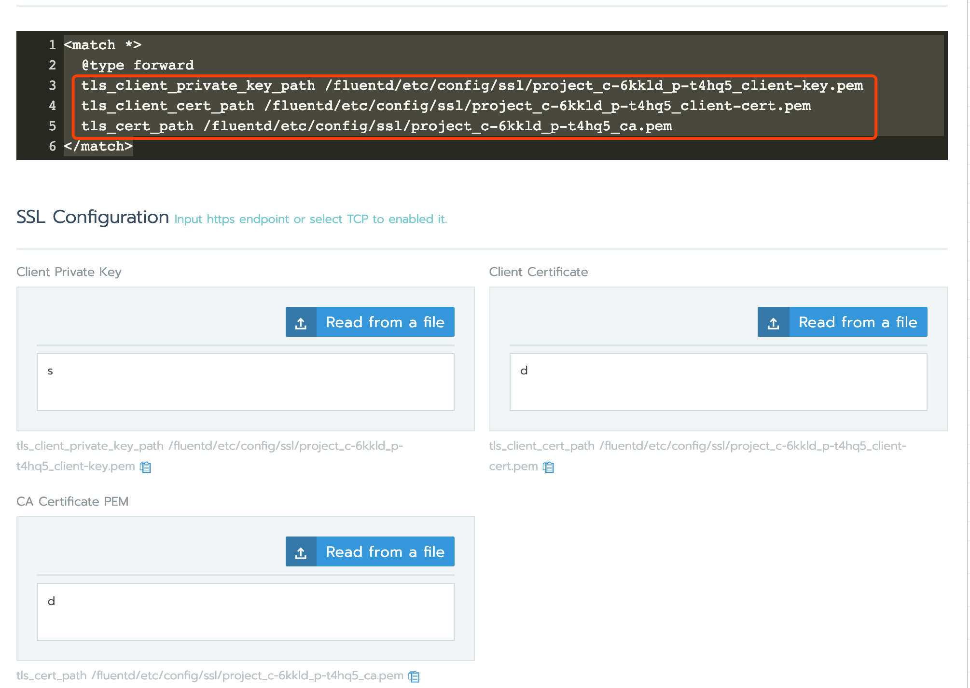The height and width of the screenshot is (688, 970).
Task: Copy the tls_cert_path value via clipboard icon
Action: 414,676
